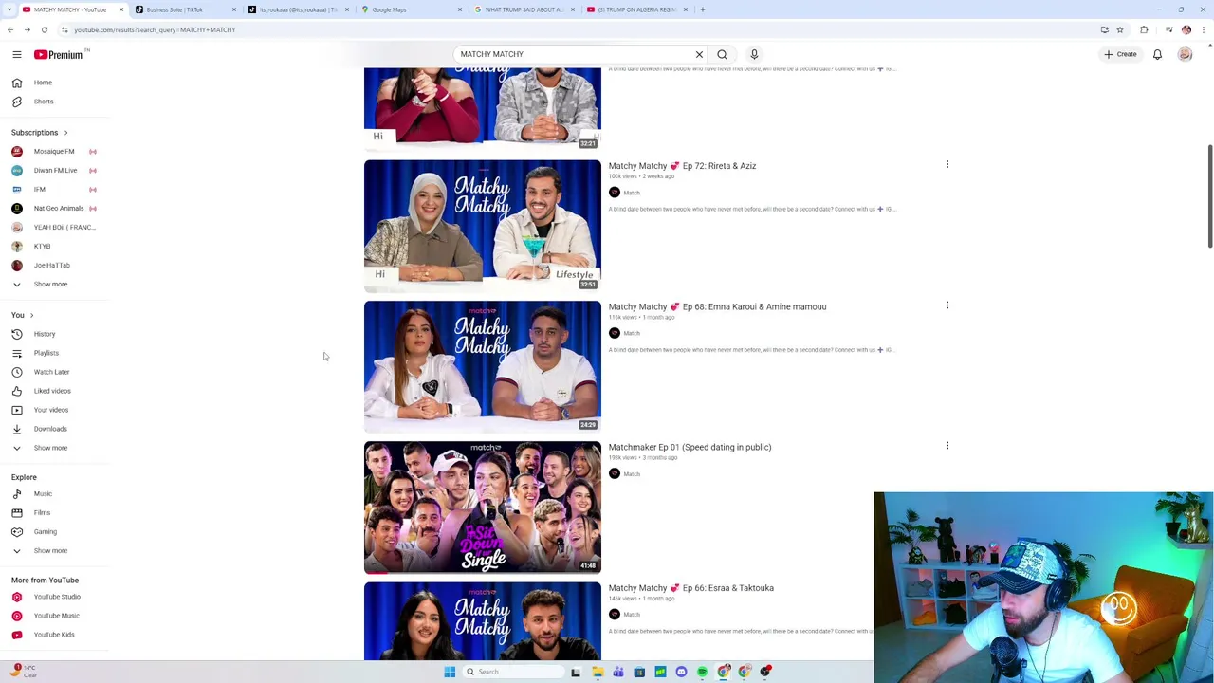Open Spotify from the taskbar

coord(702,672)
